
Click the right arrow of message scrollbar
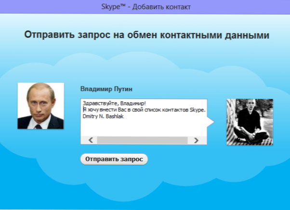(x=196, y=140)
